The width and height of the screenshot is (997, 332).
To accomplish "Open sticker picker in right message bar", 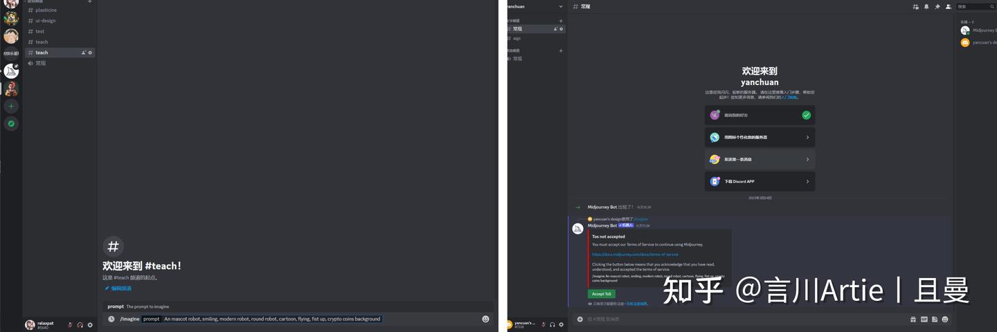I will pyautogui.click(x=934, y=320).
